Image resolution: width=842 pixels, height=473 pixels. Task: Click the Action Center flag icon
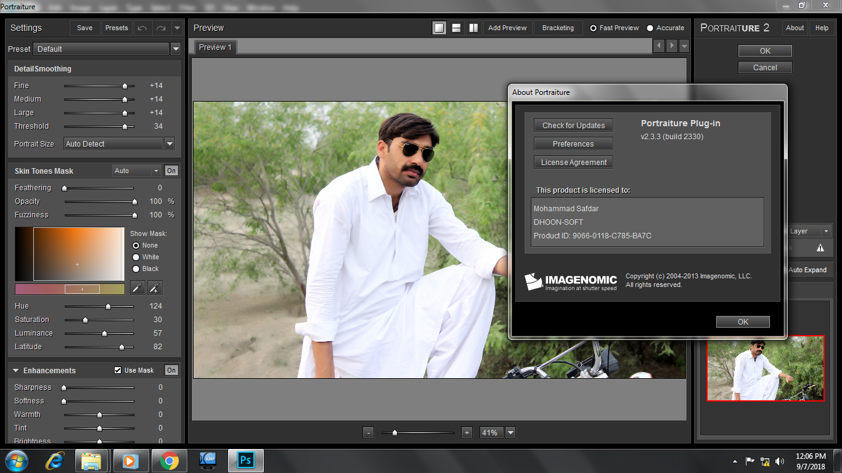(x=750, y=461)
